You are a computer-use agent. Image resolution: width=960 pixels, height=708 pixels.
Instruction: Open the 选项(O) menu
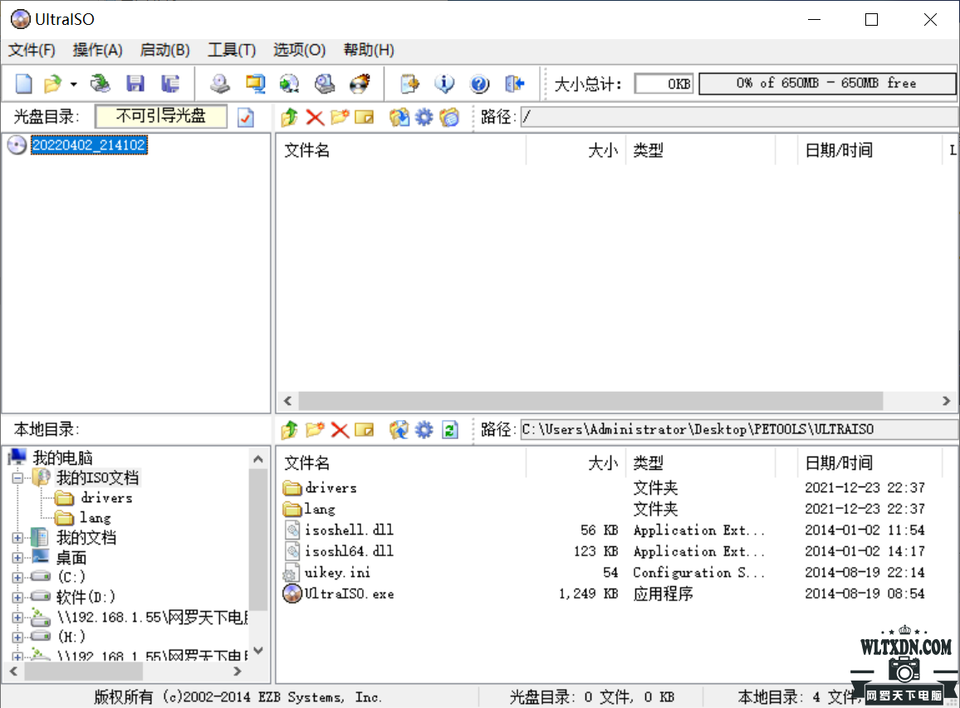pos(300,50)
